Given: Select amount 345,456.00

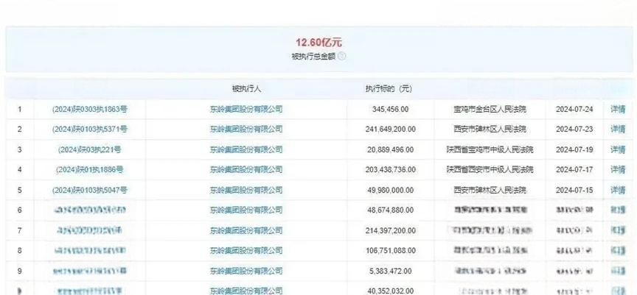Looking at the screenshot, I should pyautogui.click(x=391, y=109).
